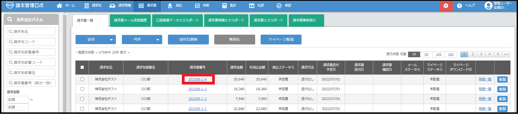The width and height of the screenshot is (518, 114).
Task: Click the lower 請求金額 金額 field
Action: click(x=17, y=107)
